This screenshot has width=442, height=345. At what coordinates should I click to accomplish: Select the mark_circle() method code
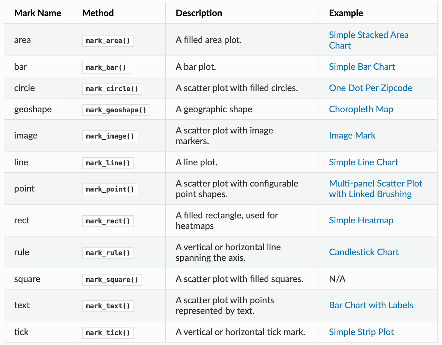(x=112, y=89)
